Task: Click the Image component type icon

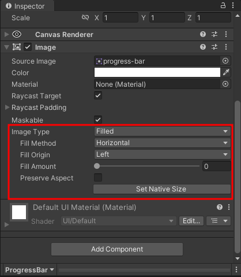Action: click(17, 47)
